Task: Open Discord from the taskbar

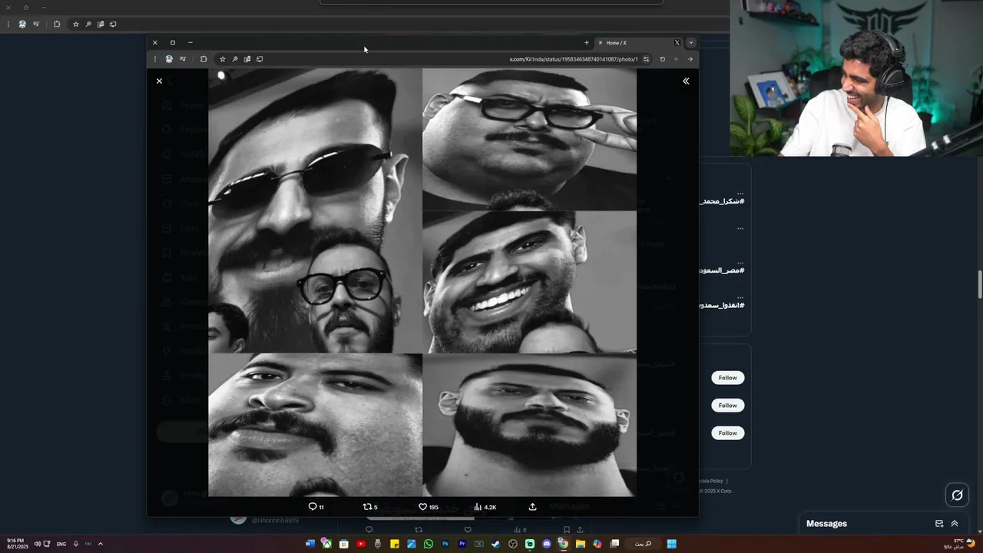Action: [547, 544]
